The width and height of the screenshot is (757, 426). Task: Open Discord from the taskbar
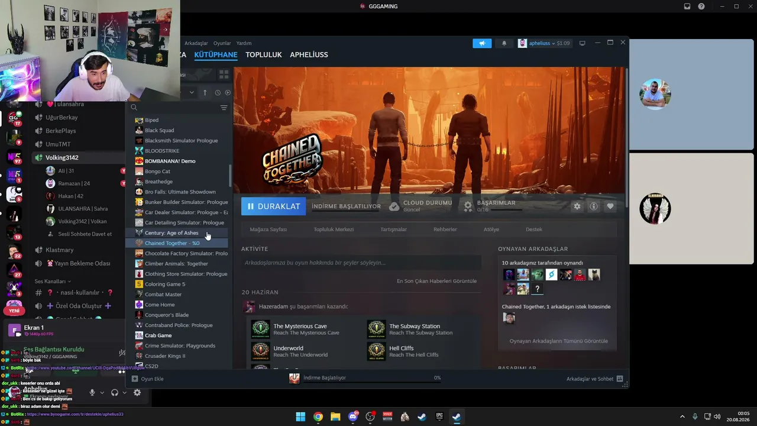[353, 417]
